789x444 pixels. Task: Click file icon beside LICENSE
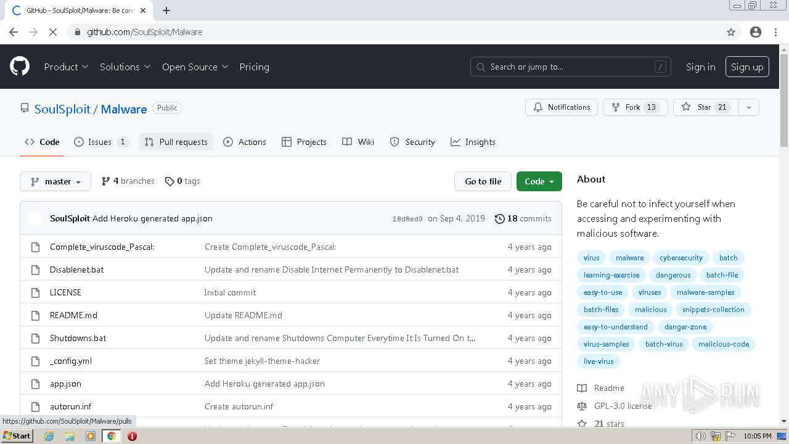tap(35, 292)
